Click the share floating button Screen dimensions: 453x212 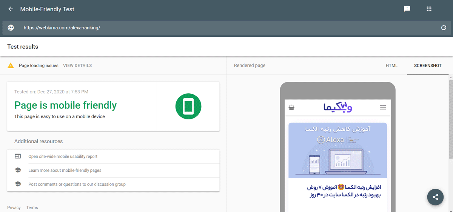coord(435,197)
